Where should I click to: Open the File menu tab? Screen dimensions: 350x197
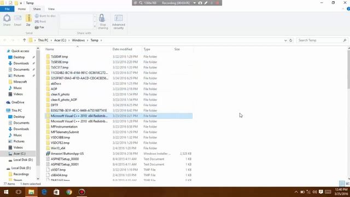(7, 9)
